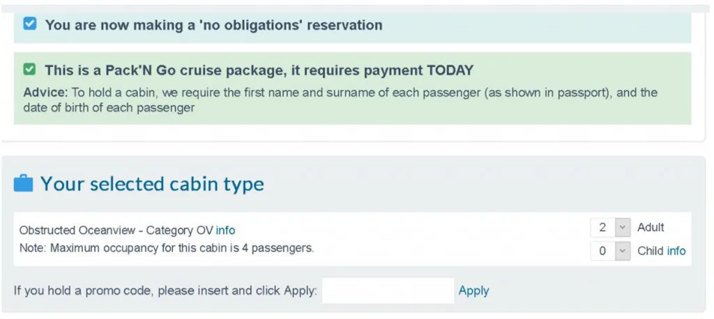This screenshot has height=319, width=714.
Task: Open the info link next to Child
Action: [676, 251]
